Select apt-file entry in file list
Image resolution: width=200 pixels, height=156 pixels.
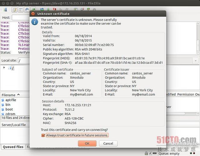(11, 100)
